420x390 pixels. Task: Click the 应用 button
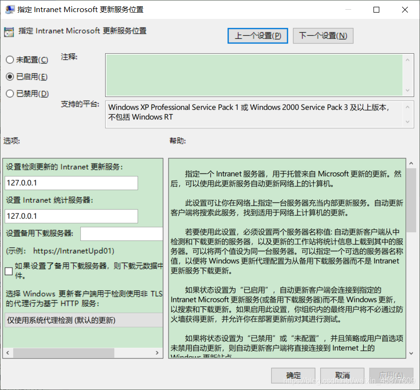pos(390,375)
